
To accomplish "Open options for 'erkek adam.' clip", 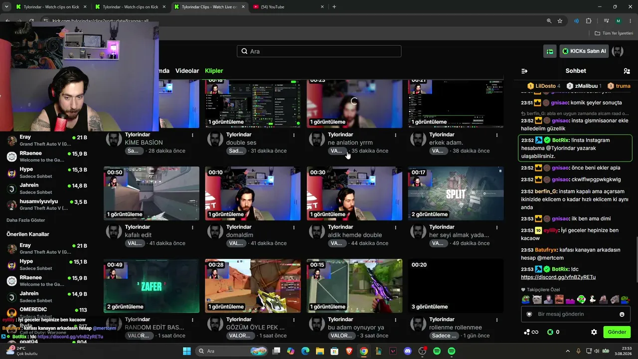I will coord(497,135).
